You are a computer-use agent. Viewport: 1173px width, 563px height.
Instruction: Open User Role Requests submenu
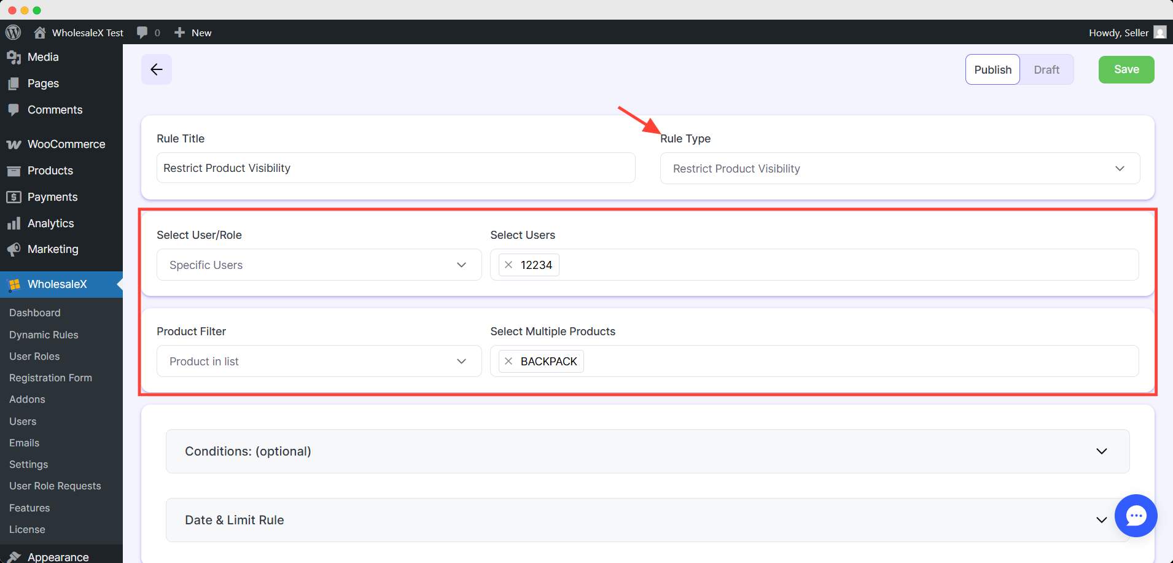[x=55, y=486]
